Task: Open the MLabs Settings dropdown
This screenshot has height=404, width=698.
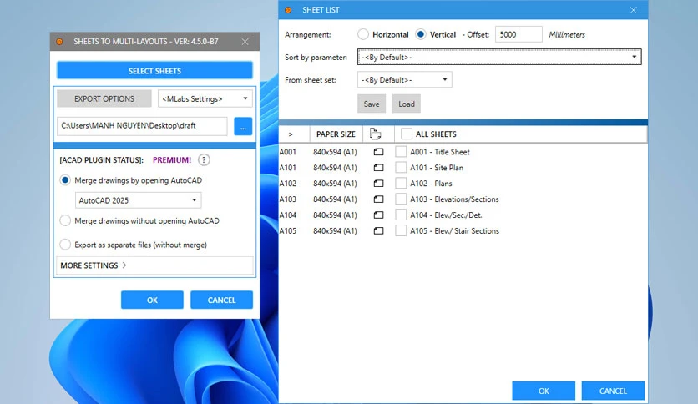Action: pos(205,98)
